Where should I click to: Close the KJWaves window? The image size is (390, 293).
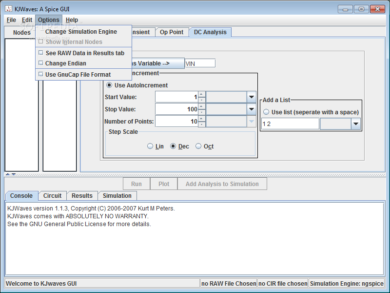(x=377, y=9)
